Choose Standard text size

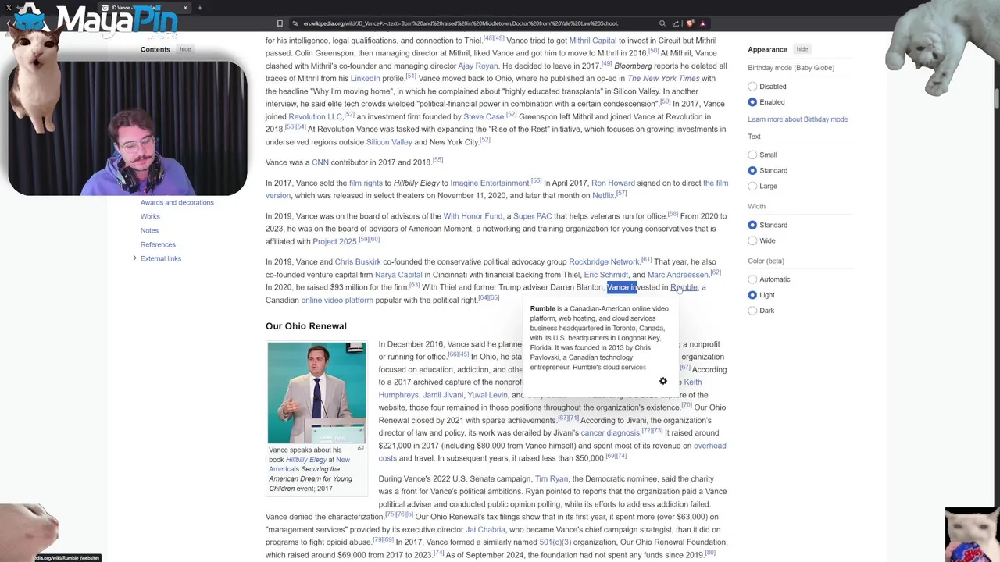coord(752,170)
